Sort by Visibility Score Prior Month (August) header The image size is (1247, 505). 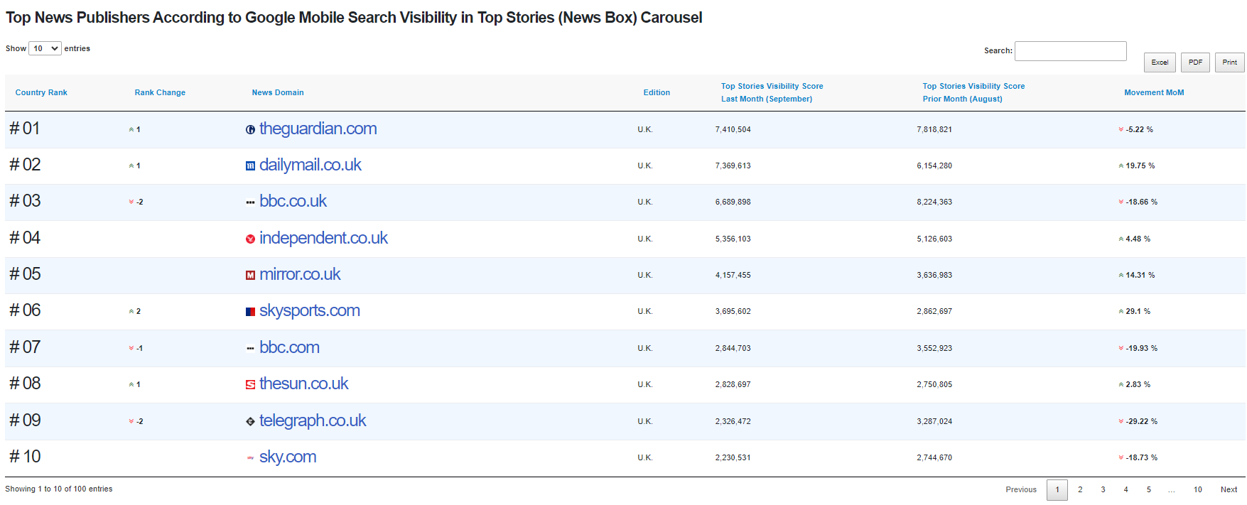(x=973, y=92)
